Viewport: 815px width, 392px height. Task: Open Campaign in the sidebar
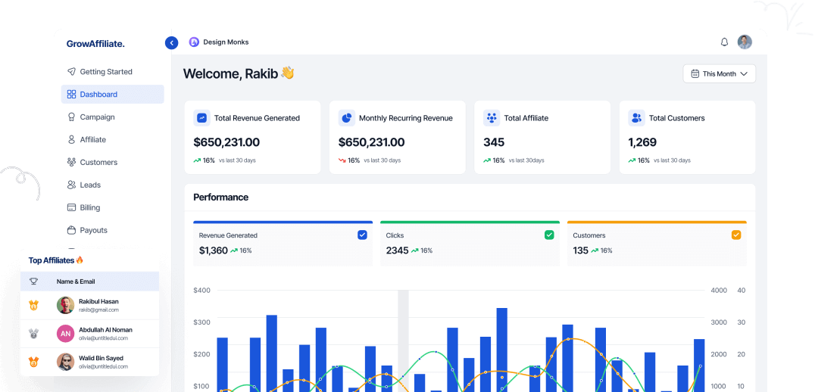click(97, 117)
